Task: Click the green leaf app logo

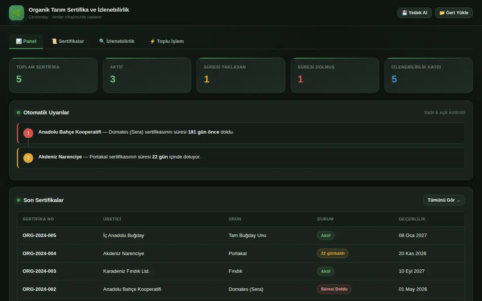Action: coord(16,13)
